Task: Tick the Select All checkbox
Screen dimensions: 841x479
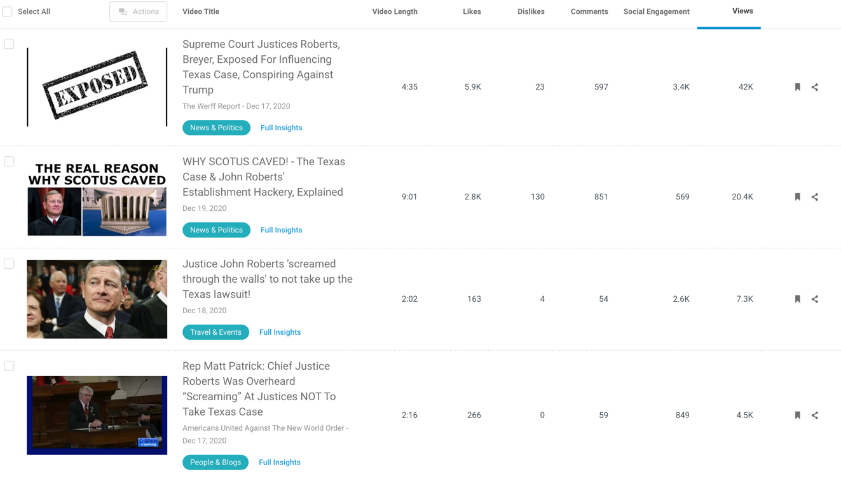Action: pyautogui.click(x=8, y=11)
